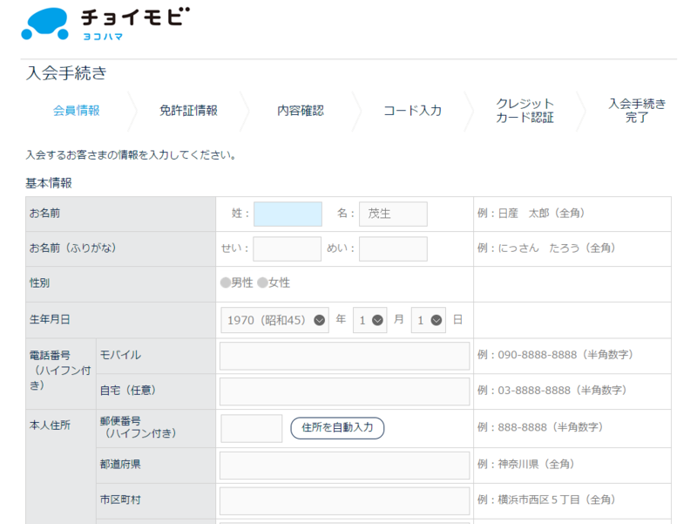The width and height of the screenshot is (697, 524).
Task: Click the モバイル phone number field
Action: (x=344, y=356)
